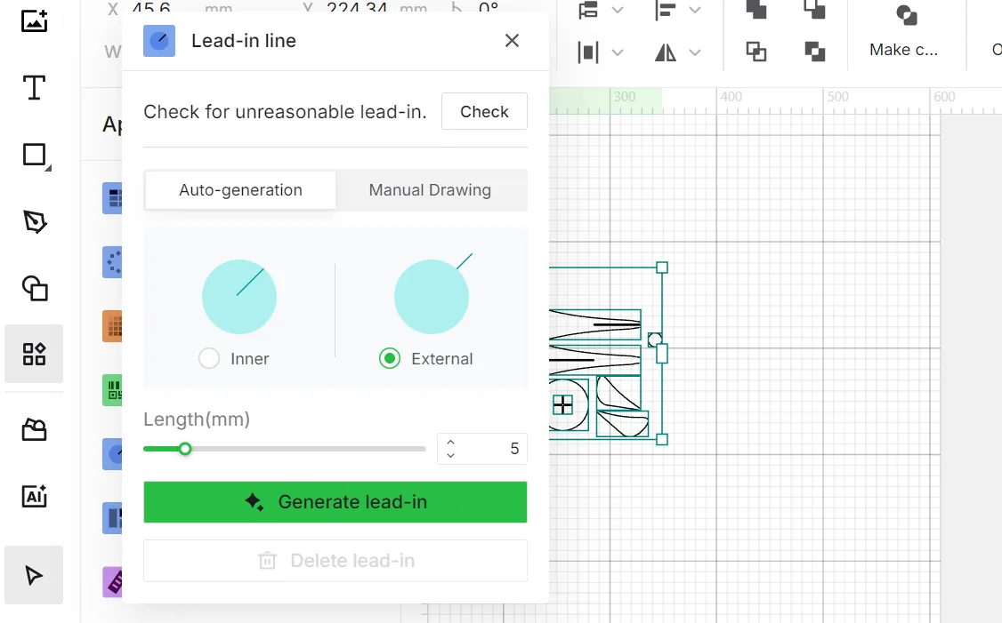
Task: Open the Apps grid panel icon
Action: [x=34, y=354]
